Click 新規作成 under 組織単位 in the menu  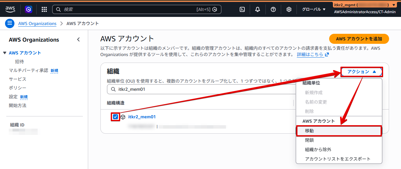point(339,93)
